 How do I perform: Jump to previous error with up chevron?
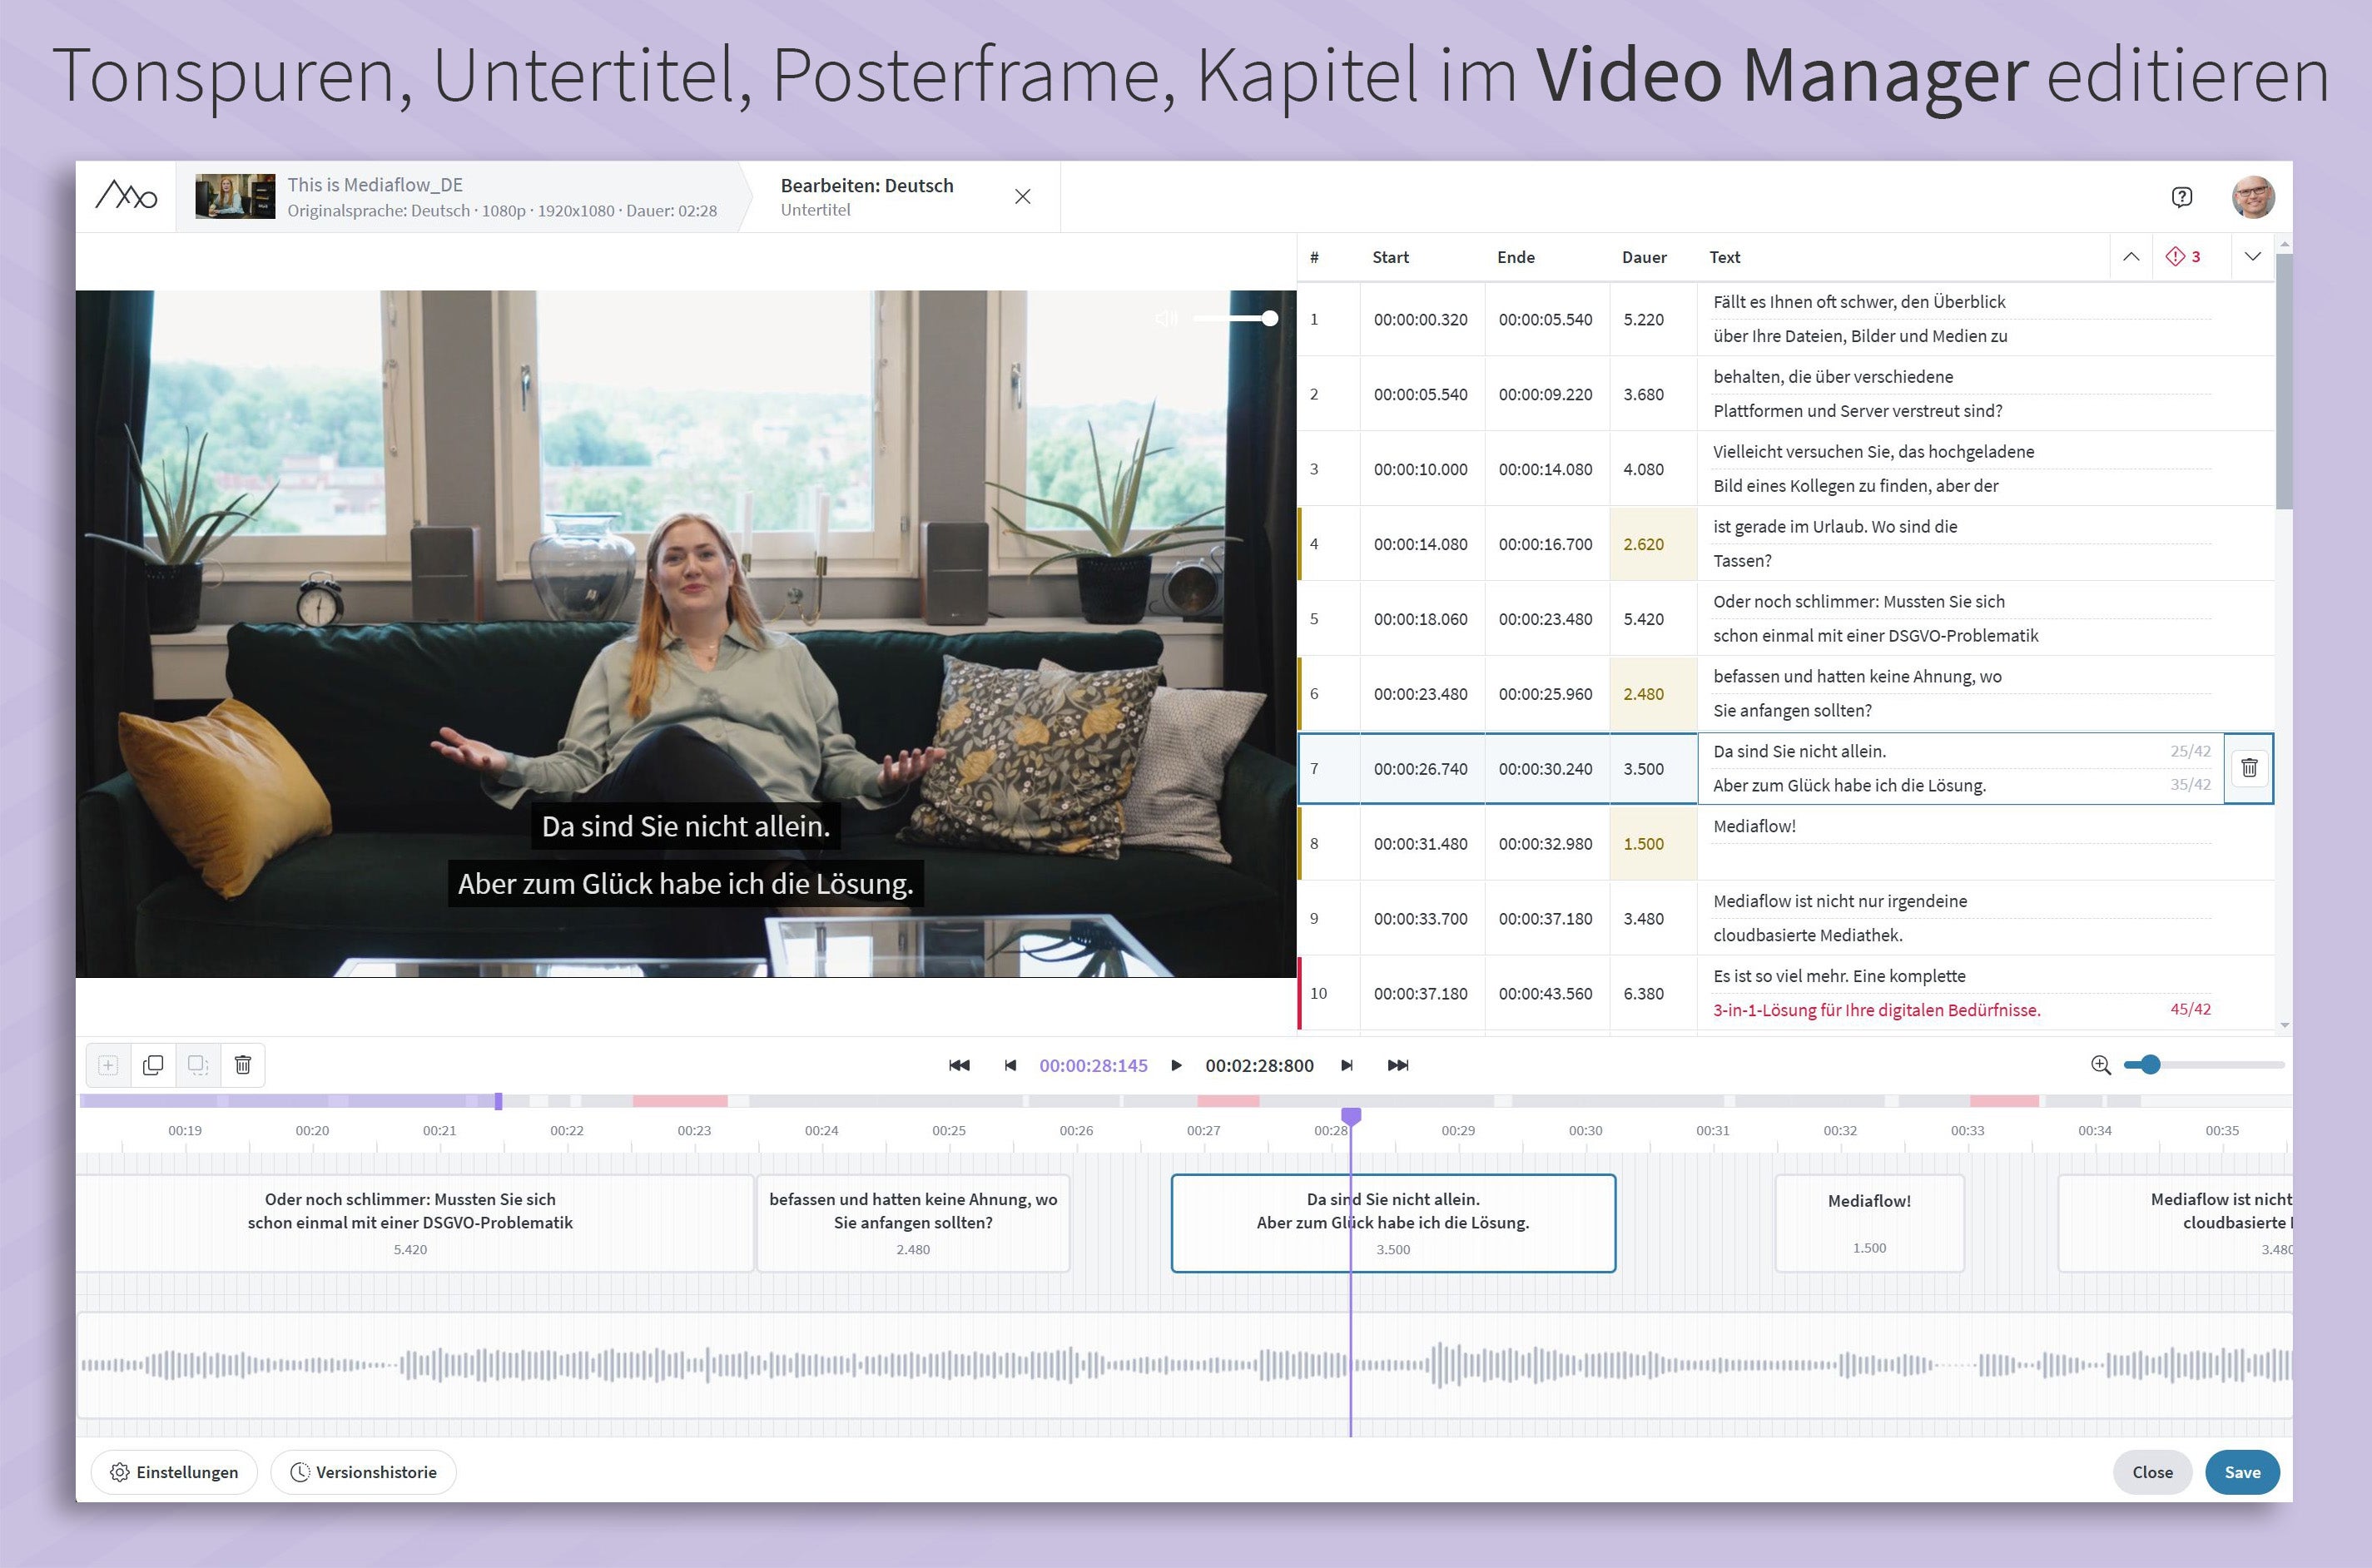2131,257
